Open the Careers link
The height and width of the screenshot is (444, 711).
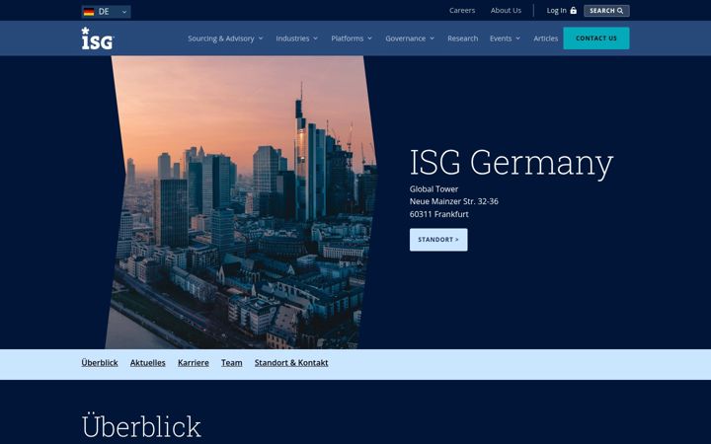(x=462, y=11)
